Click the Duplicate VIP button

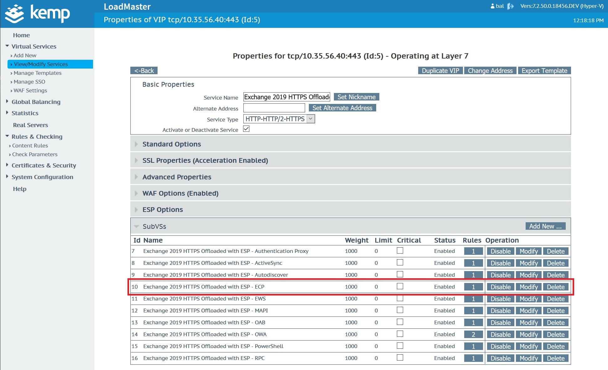click(x=440, y=70)
